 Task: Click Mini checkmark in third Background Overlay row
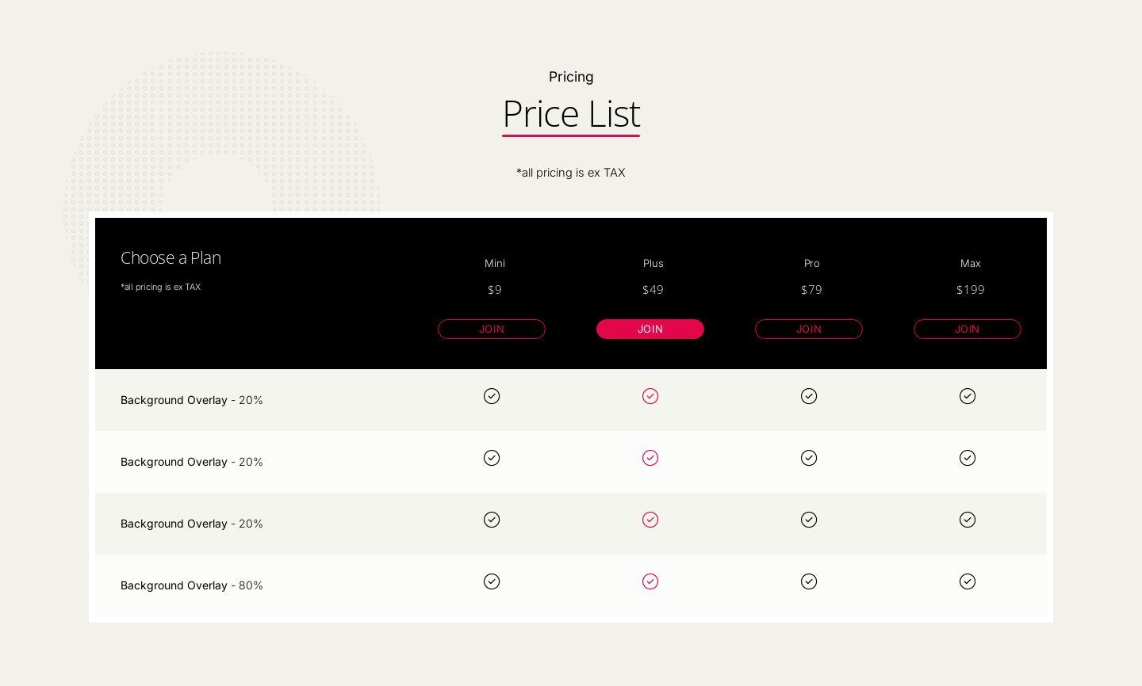492,520
